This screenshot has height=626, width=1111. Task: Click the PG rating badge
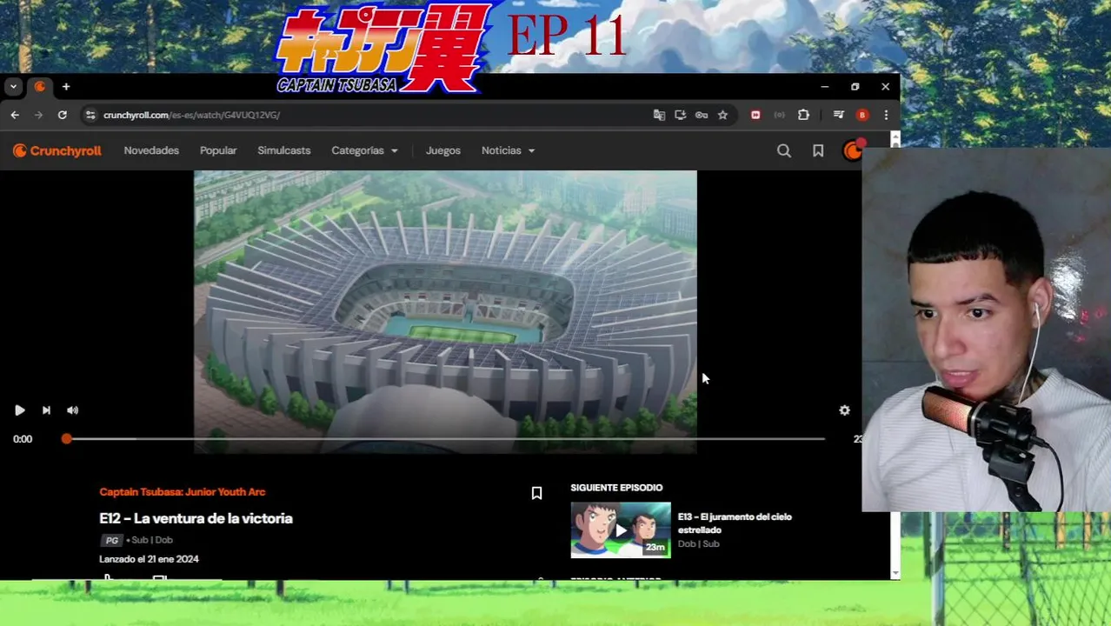point(112,540)
